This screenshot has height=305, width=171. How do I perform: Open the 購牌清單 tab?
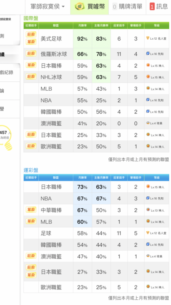pyautogui.click(x=127, y=7)
